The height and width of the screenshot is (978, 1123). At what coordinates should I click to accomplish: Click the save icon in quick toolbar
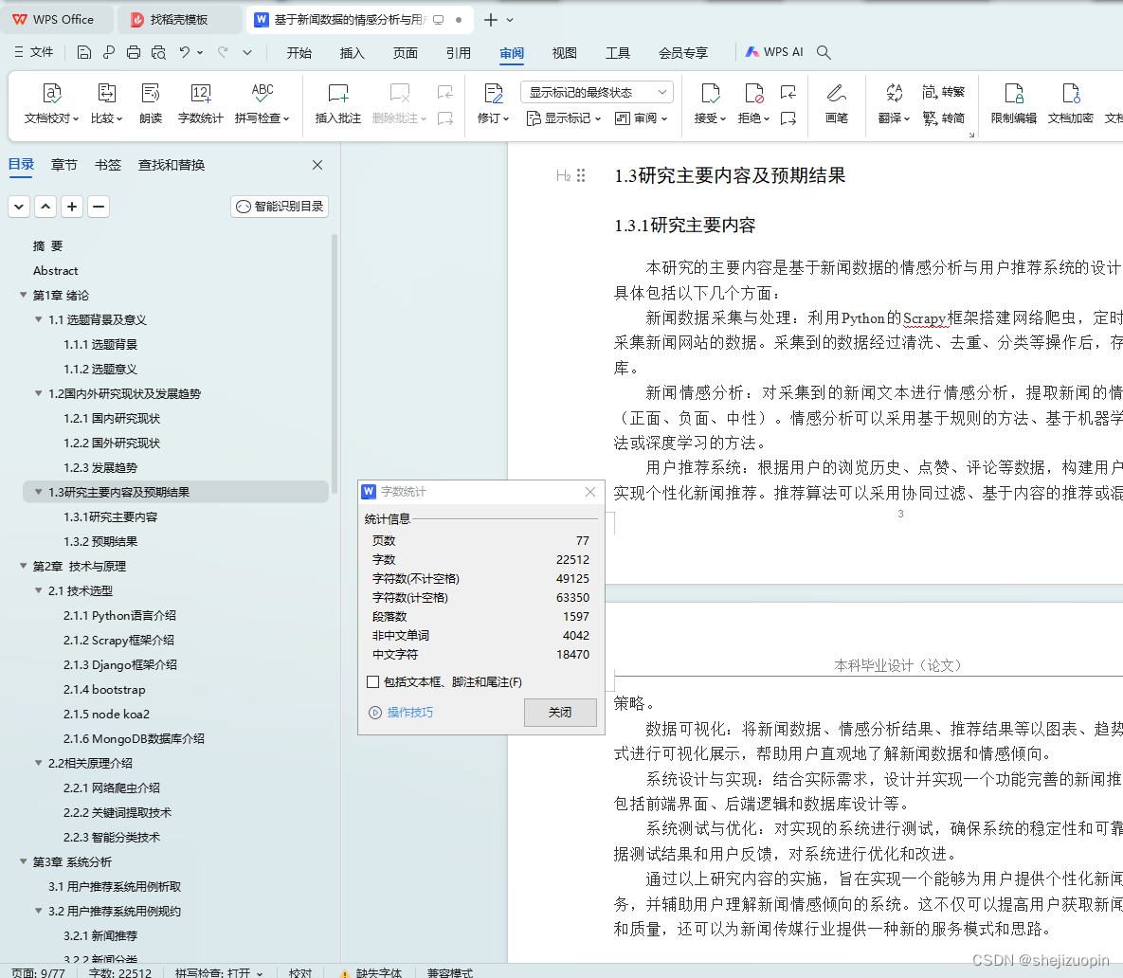(x=83, y=52)
